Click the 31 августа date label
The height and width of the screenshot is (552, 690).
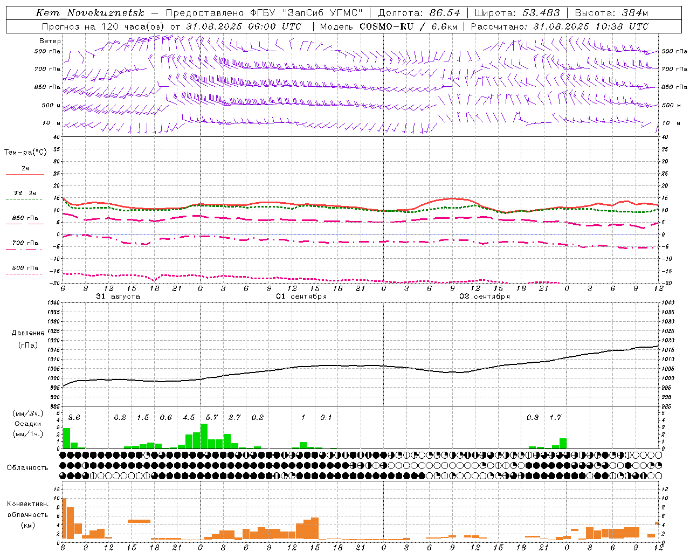pyautogui.click(x=118, y=296)
